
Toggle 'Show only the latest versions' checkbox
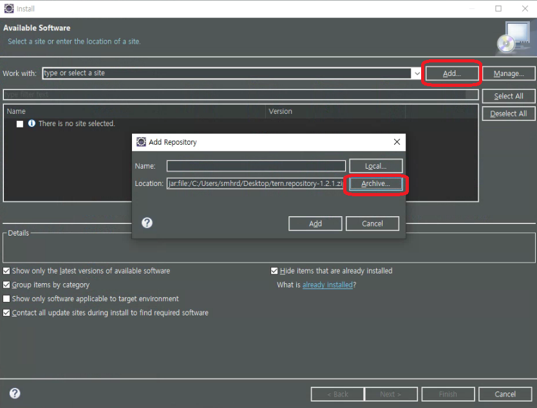point(6,271)
